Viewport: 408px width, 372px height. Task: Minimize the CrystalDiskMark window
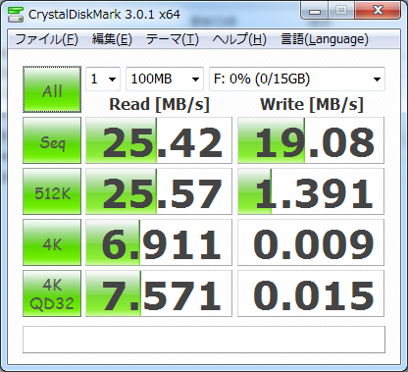[x=314, y=11]
